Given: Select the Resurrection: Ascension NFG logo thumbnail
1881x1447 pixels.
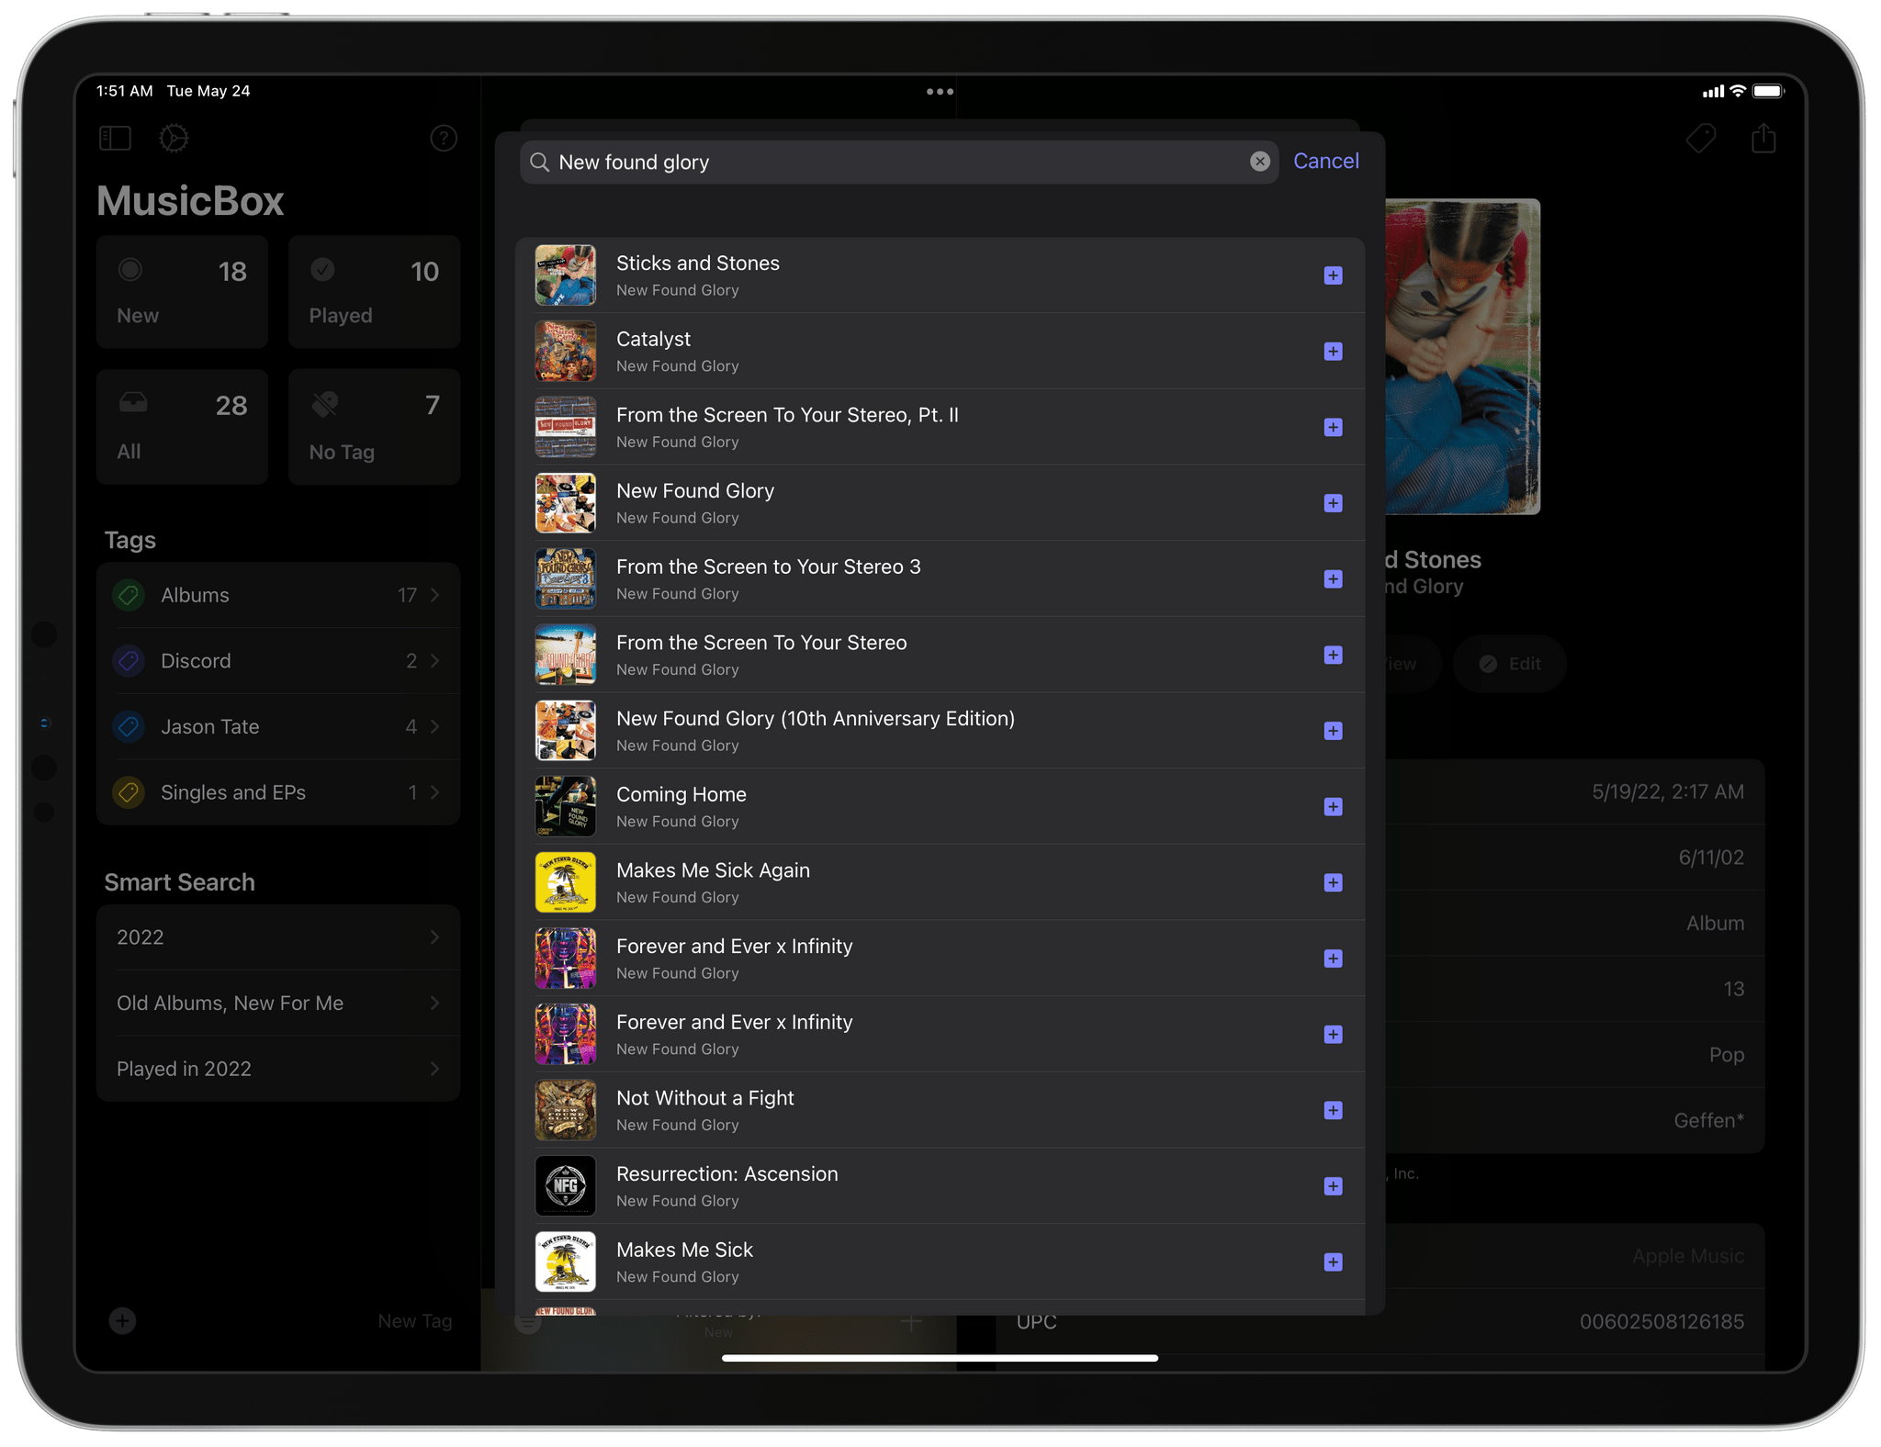Looking at the screenshot, I should [x=565, y=1186].
